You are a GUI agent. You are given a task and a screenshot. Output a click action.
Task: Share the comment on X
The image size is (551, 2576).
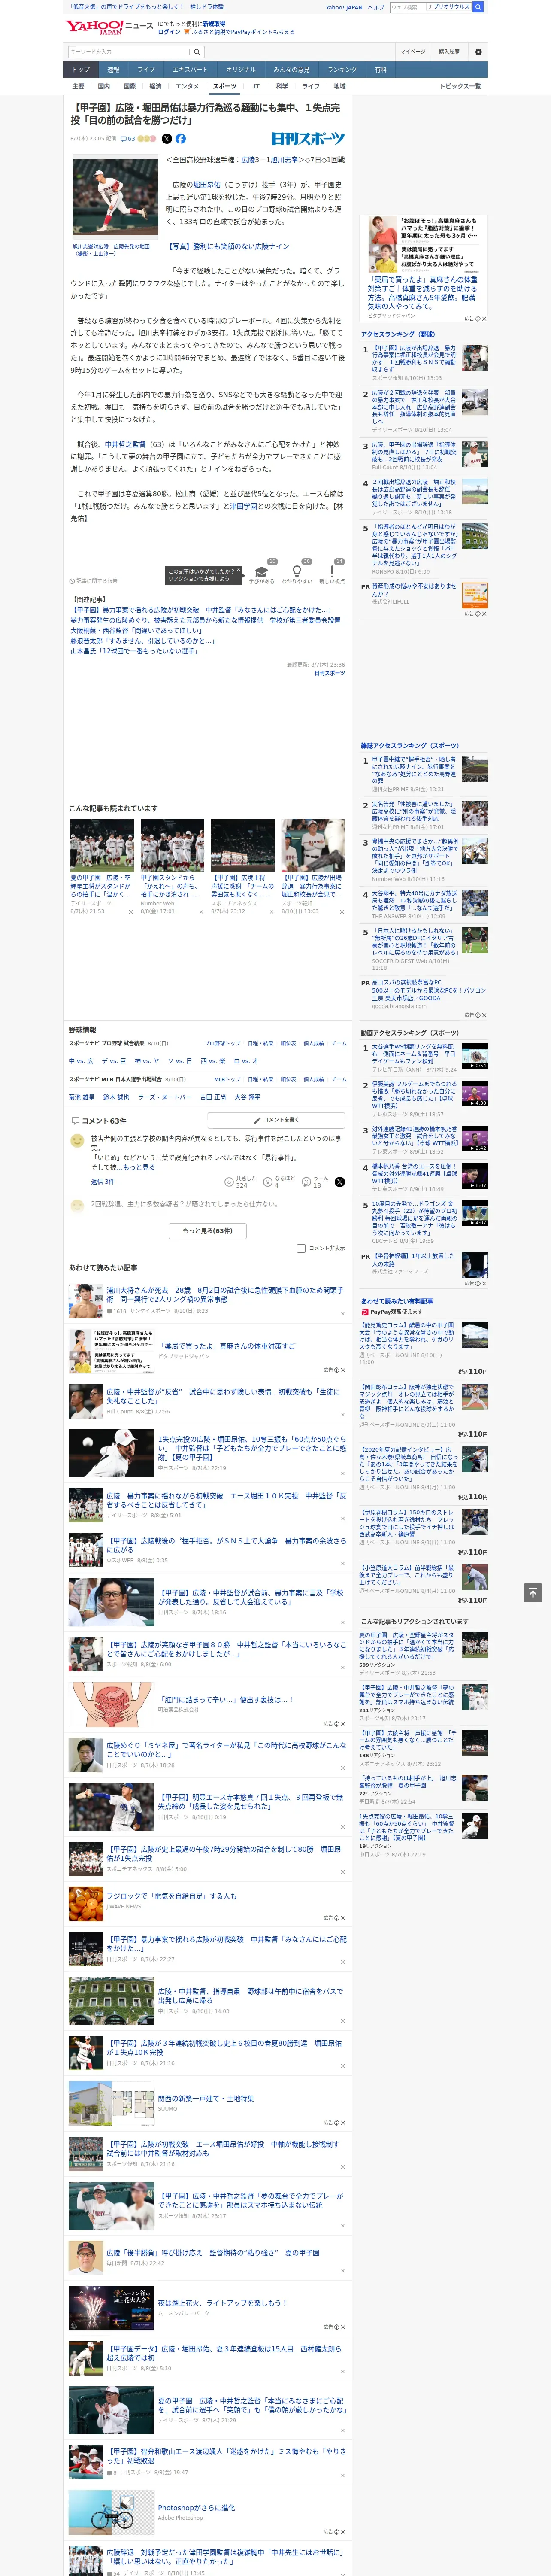click(x=340, y=1182)
